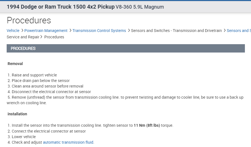Click the V8-360 5.9L Magnum engine label
Screen dimensions: 251x147
click(x=140, y=7)
